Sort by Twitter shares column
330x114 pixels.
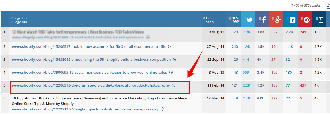point(247,20)
